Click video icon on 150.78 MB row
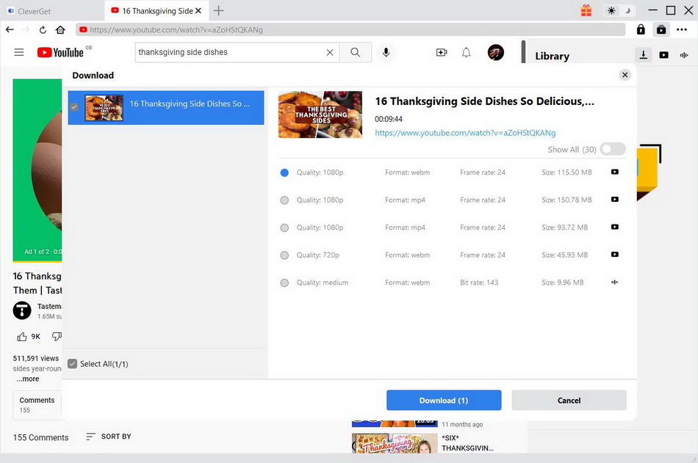This screenshot has width=698, height=463. (615, 200)
